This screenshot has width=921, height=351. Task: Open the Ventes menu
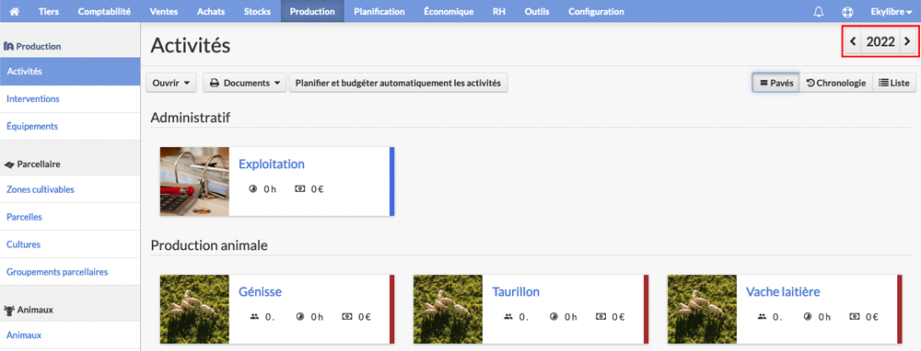(x=164, y=11)
